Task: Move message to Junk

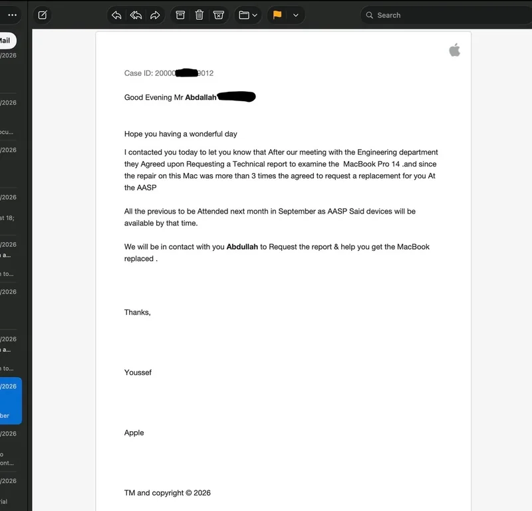Action: pyautogui.click(x=219, y=15)
